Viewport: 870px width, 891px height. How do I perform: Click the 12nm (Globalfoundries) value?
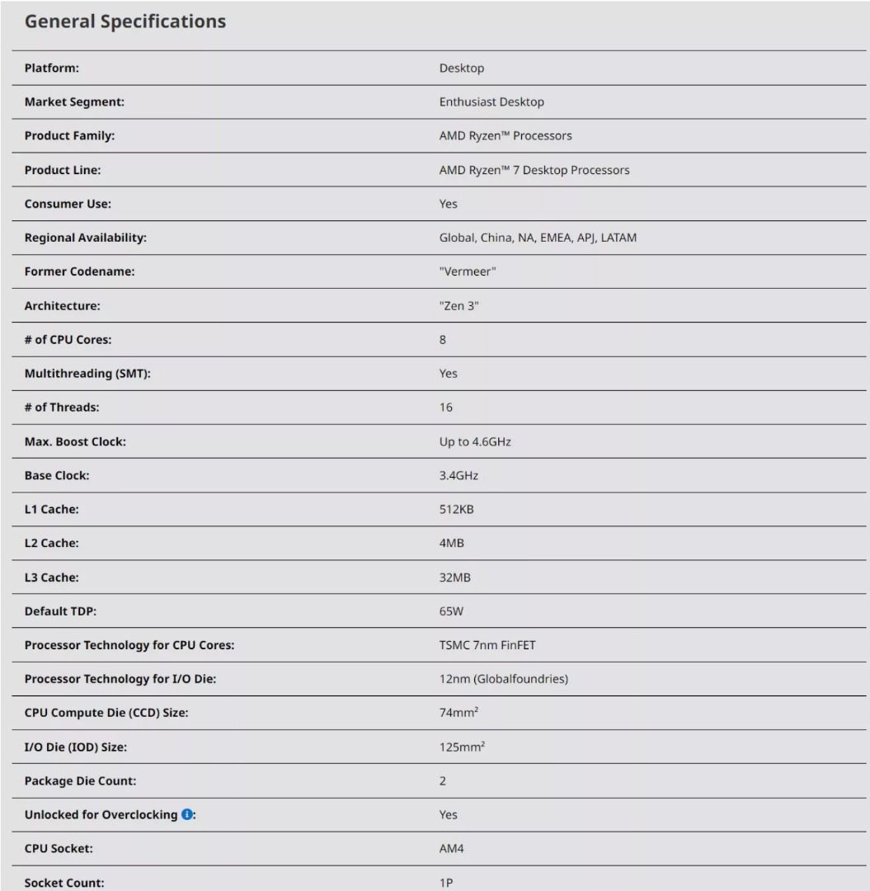(x=504, y=680)
